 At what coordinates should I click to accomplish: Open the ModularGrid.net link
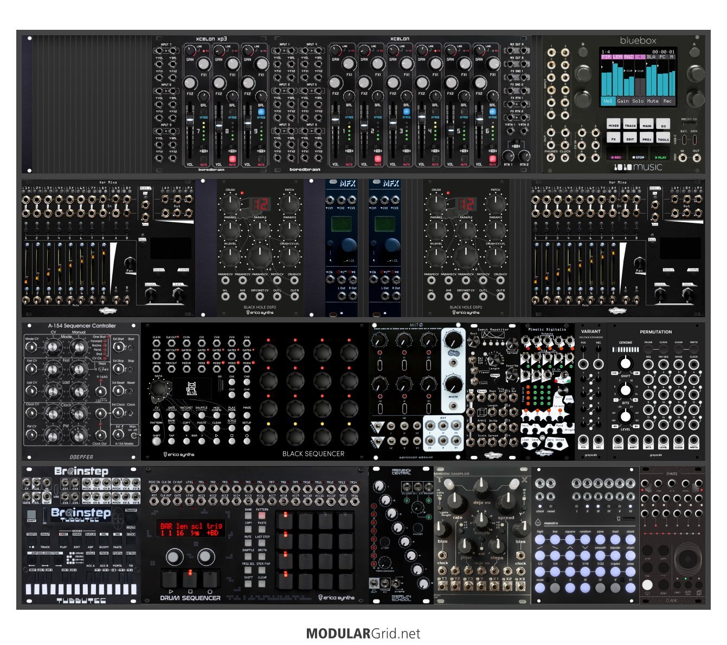click(363, 633)
